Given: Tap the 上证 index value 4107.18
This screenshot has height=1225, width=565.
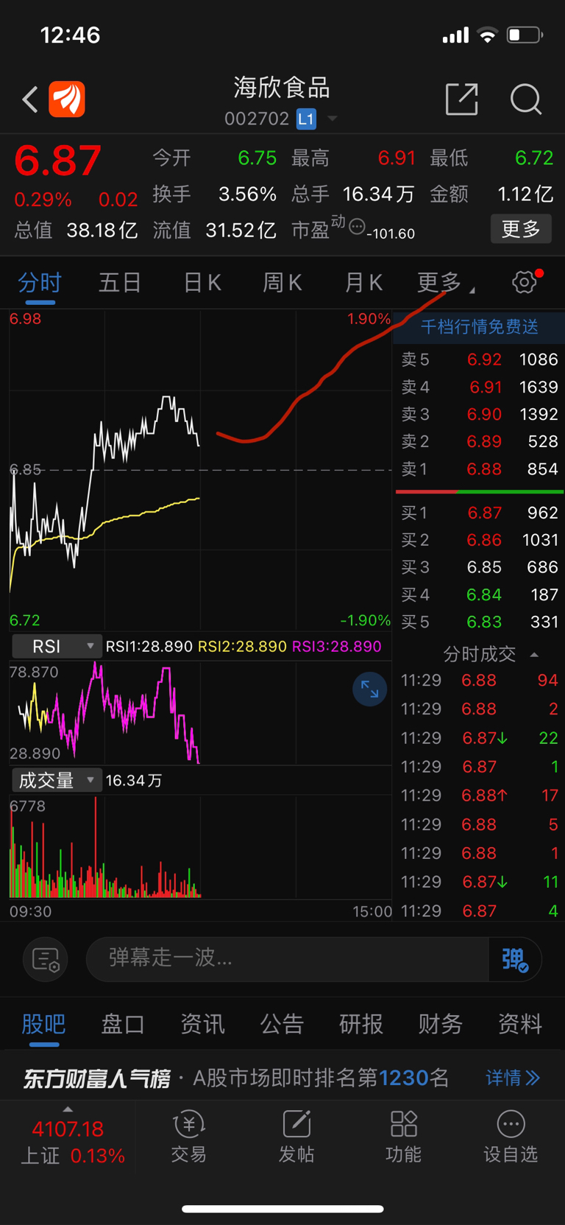Looking at the screenshot, I should click(68, 1129).
